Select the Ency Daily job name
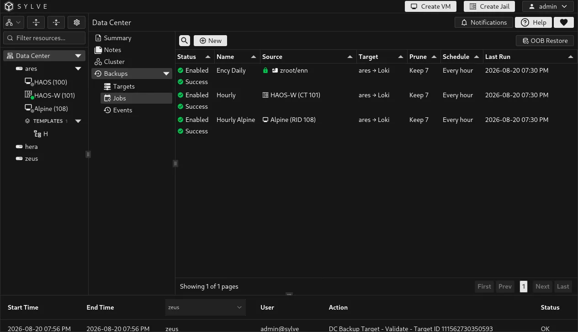Viewport: 578px width, 332px height. (231, 70)
